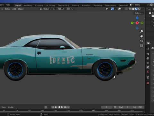Image resolution: width=154 pixels, height=116 pixels.
Task: Switch to the Layout workspace tab
Action: pyautogui.click(x=18, y=5)
